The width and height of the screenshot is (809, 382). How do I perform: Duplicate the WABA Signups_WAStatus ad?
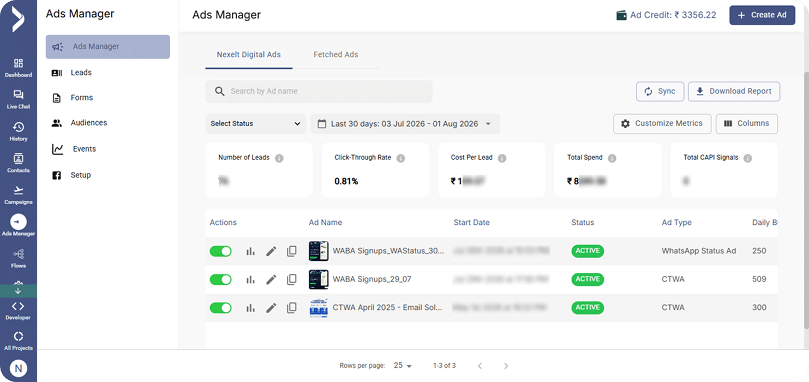292,251
